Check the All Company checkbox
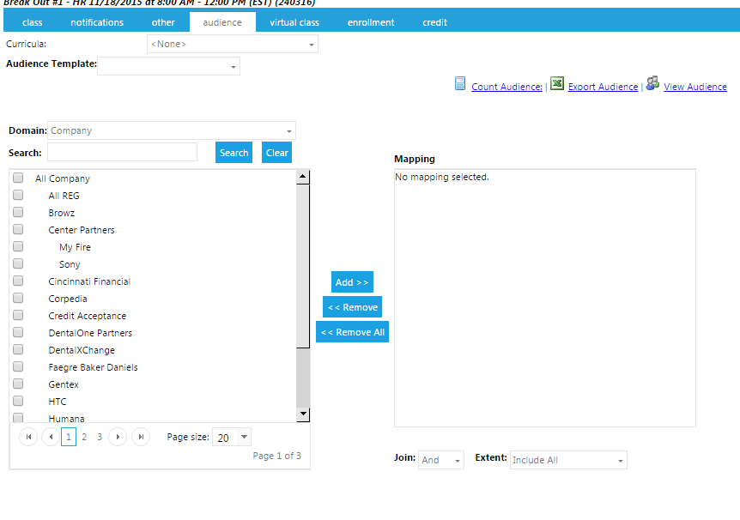 click(x=18, y=178)
